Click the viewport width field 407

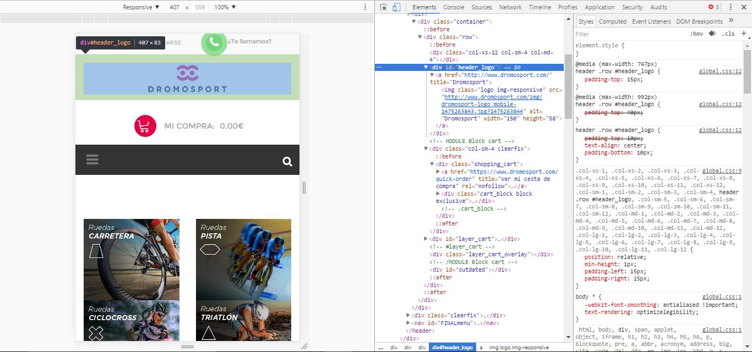click(175, 7)
